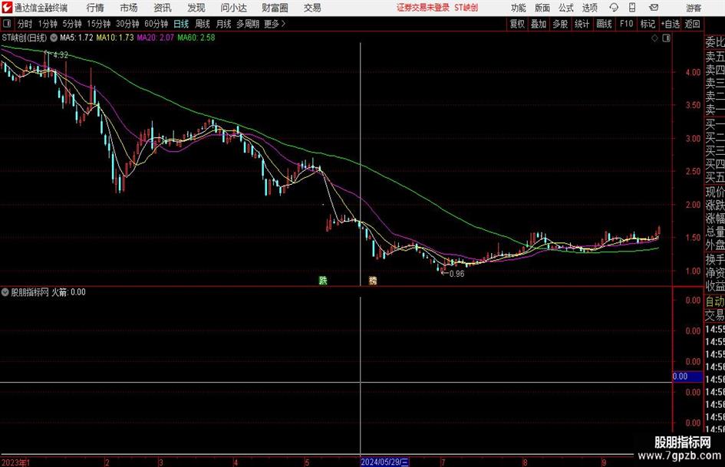The width and height of the screenshot is (725, 467).
Task: Open the 交易 menu
Action: (312, 8)
